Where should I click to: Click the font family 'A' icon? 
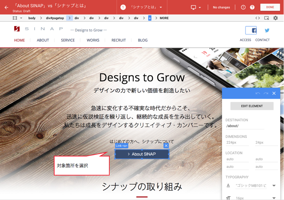click(228, 186)
